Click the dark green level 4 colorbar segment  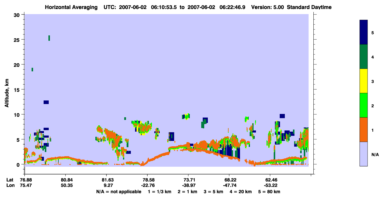pyautogui.click(x=364, y=57)
